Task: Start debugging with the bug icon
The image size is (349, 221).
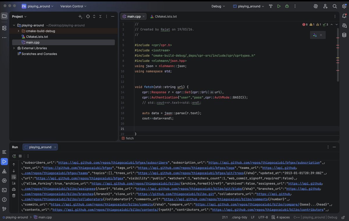Action: tap(287, 6)
